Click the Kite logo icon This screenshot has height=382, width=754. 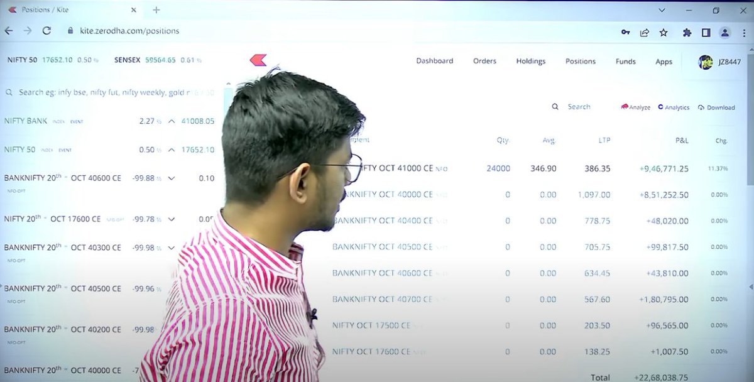pyautogui.click(x=258, y=60)
